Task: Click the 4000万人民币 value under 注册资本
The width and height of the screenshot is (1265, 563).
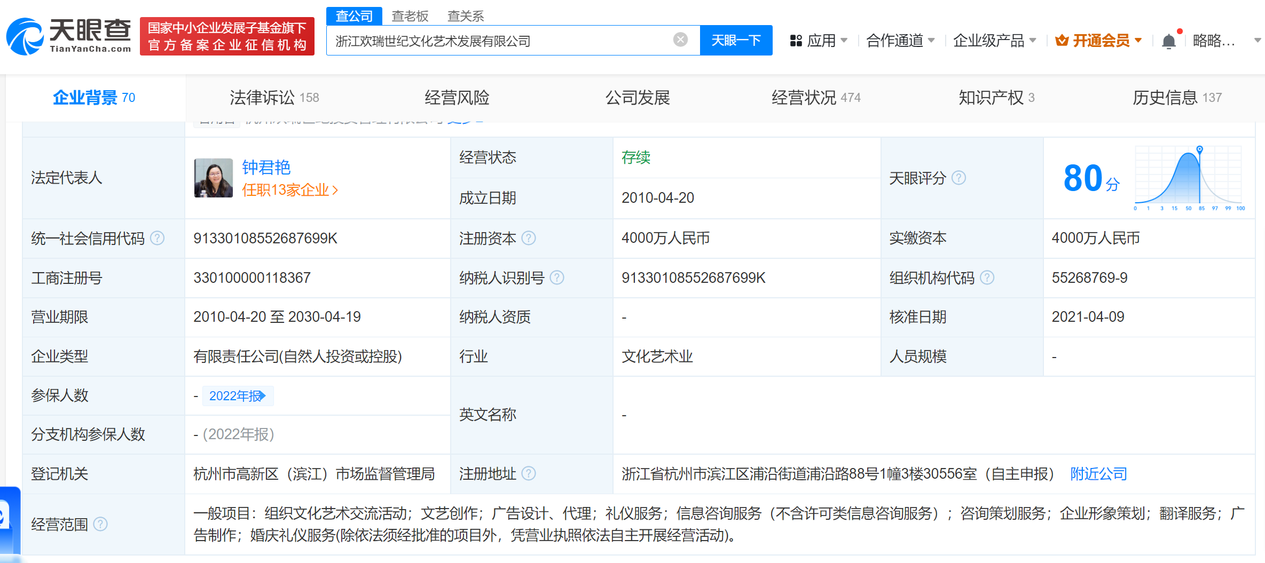Action: point(665,238)
